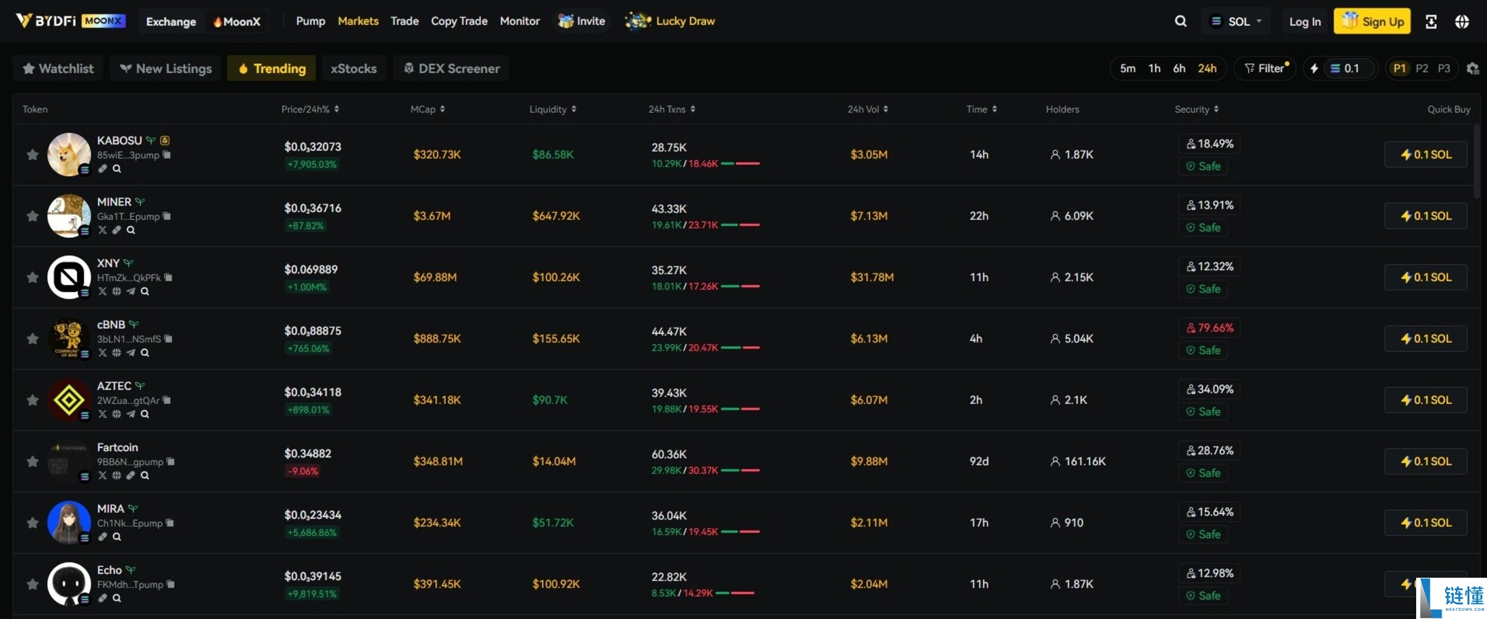This screenshot has height=619, width=1487.
Task: Open the table settings gear icon
Action: coord(1472,68)
